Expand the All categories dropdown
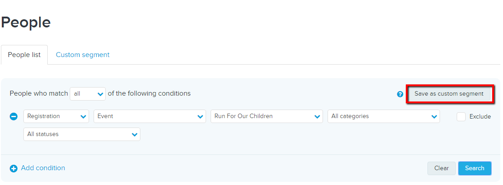This screenshot has height=185, width=503. click(383, 116)
